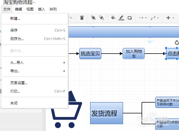Click the Shadow toolbar icon
Screen dimensions: 179x131
(x=130, y=18)
